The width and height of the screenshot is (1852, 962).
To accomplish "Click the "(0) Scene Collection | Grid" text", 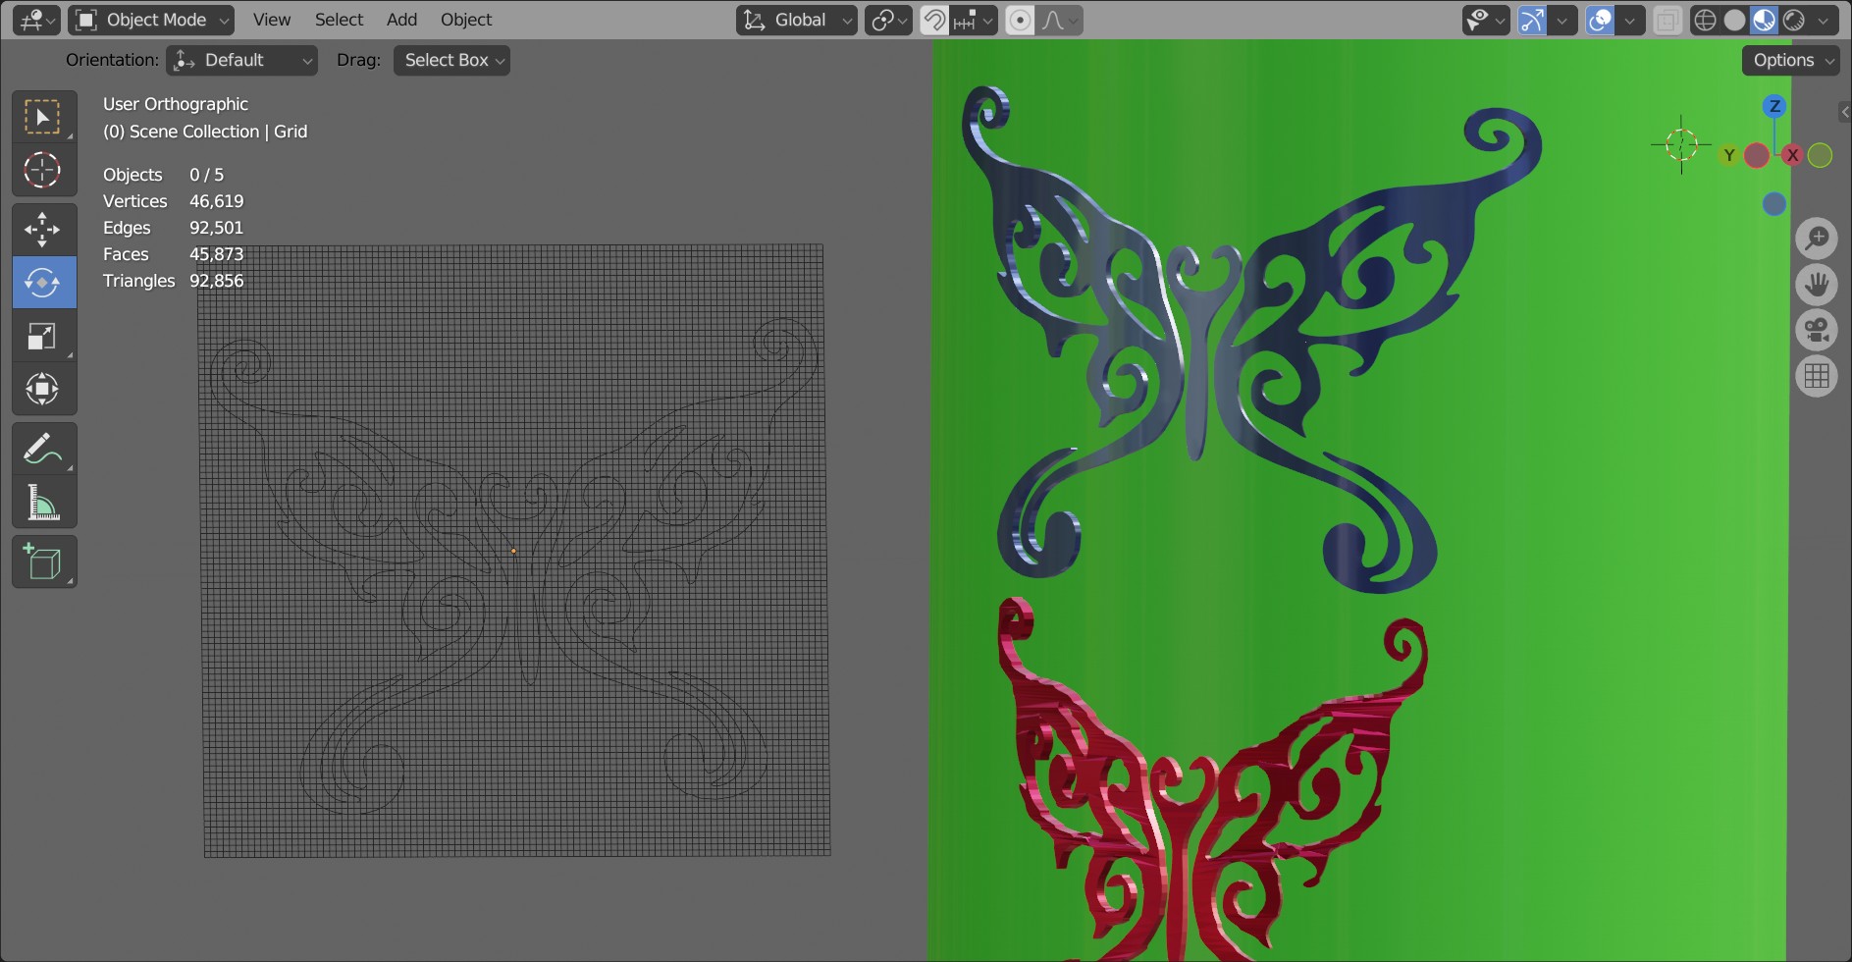I will tap(205, 132).
